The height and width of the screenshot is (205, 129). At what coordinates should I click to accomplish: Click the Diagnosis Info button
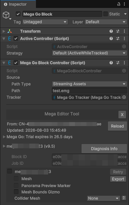(104, 149)
